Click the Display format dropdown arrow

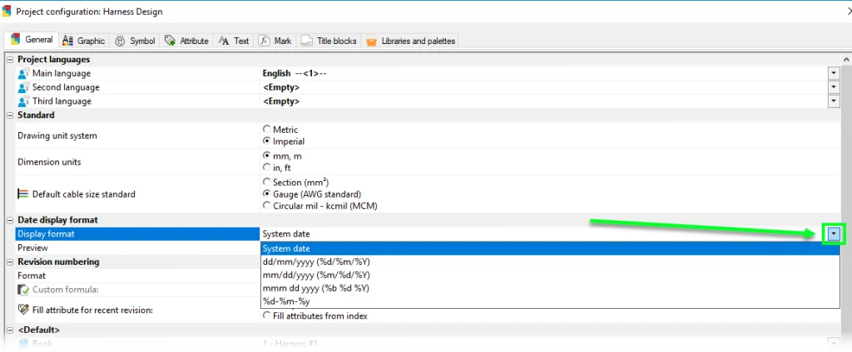coord(833,234)
